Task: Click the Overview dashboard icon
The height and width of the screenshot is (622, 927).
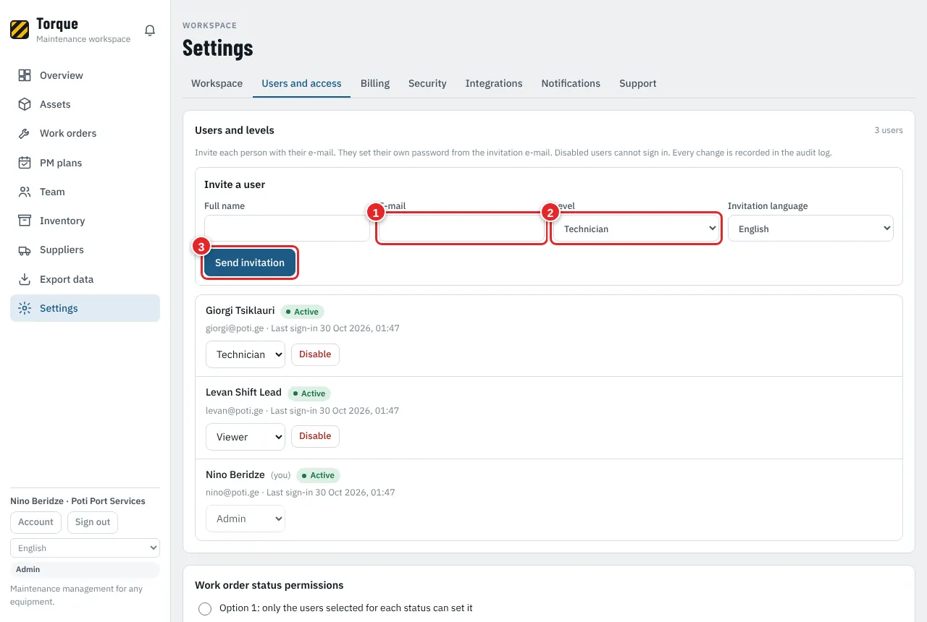Action: point(25,75)
